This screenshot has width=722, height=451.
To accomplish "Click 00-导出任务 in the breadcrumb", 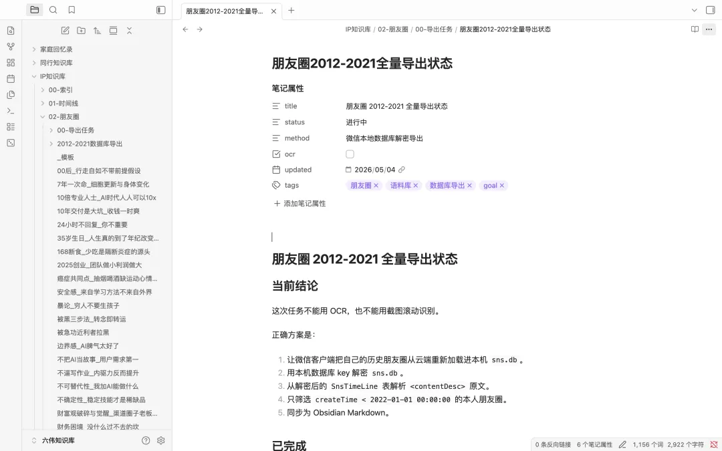I will 434,29.
